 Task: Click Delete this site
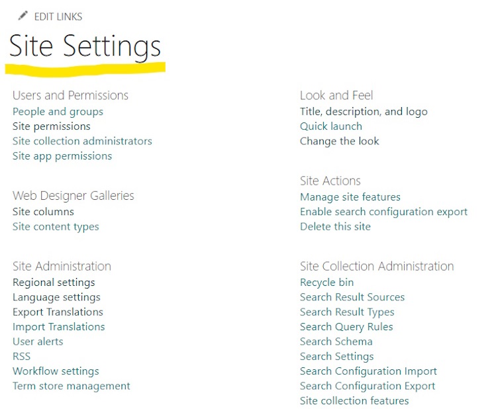click(335, 226)
